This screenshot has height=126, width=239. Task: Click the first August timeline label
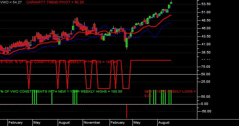click(x=64, y=123)
